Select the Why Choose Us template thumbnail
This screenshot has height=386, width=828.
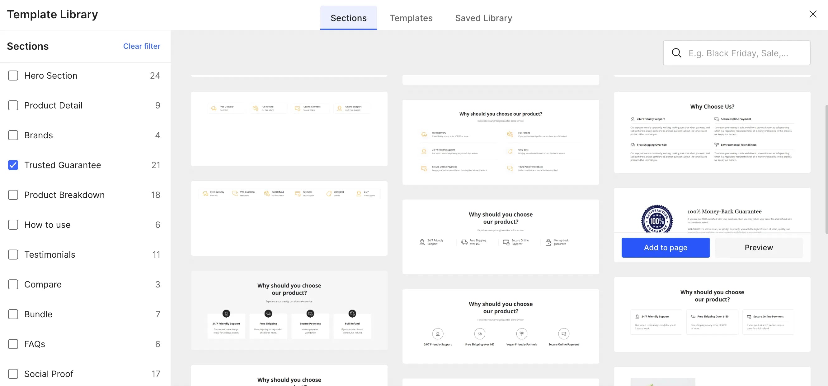(x=712, y=132)
